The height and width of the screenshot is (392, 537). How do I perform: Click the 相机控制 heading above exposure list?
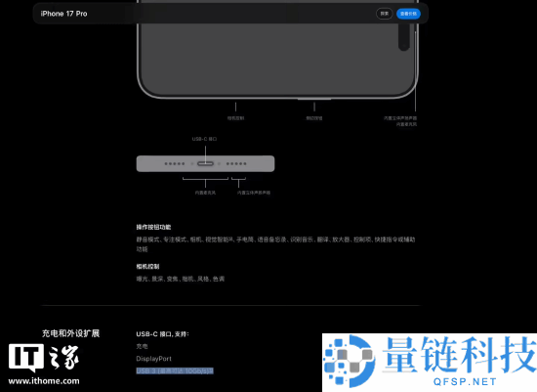pos(147,267)
